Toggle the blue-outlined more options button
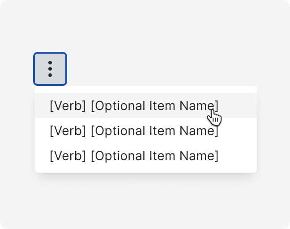 click(x=50, y=69)
